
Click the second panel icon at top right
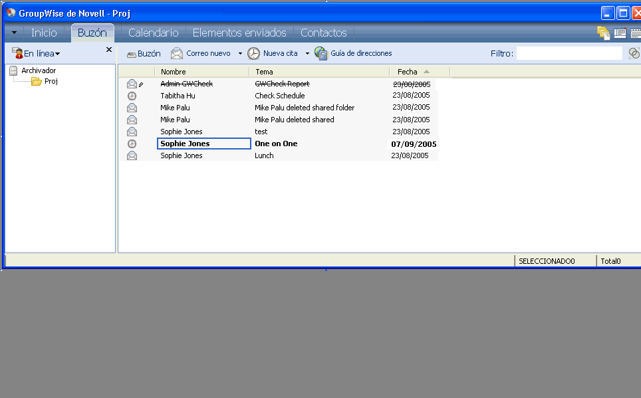point(620,33)
